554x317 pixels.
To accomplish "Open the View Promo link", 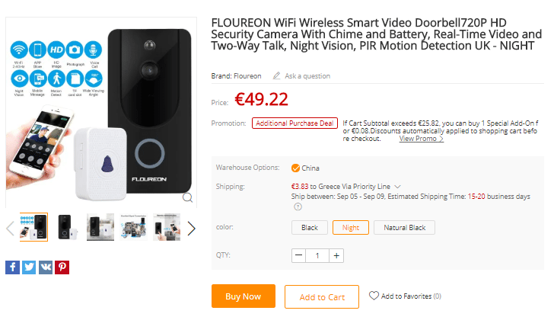I will [x=421, y=139].
